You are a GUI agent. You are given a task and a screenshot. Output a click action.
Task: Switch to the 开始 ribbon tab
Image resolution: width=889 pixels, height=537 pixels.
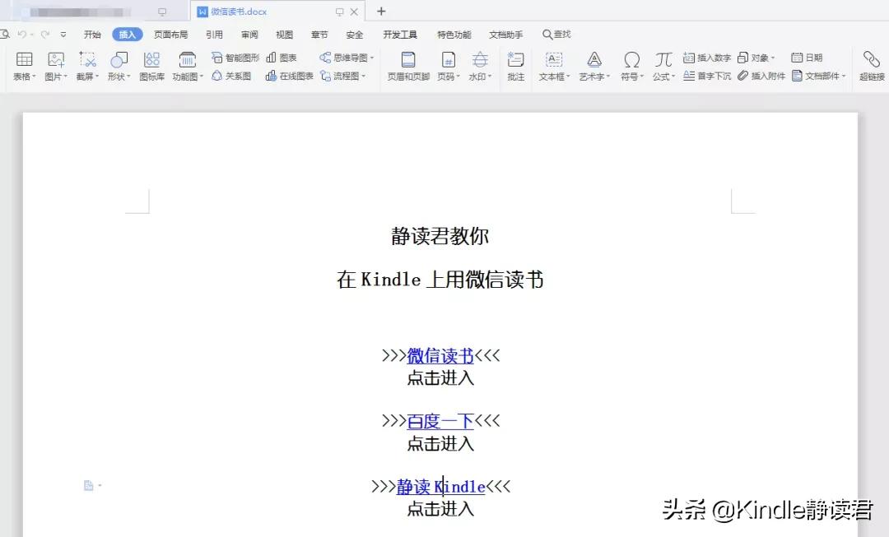[x=92, y=34]
